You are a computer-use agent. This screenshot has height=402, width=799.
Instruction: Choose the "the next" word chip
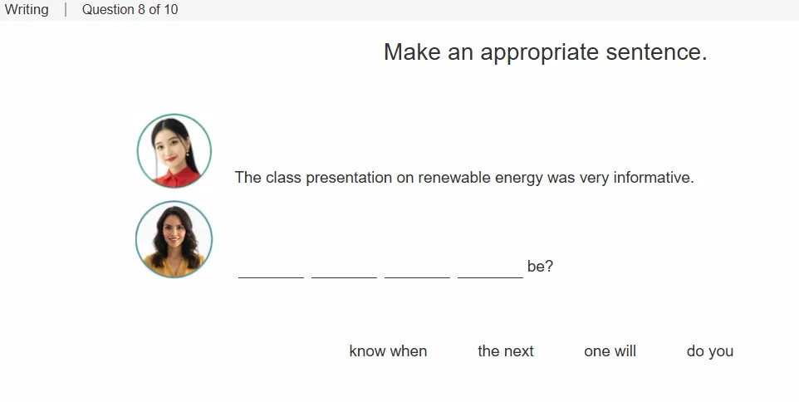(x=506, y=351)
